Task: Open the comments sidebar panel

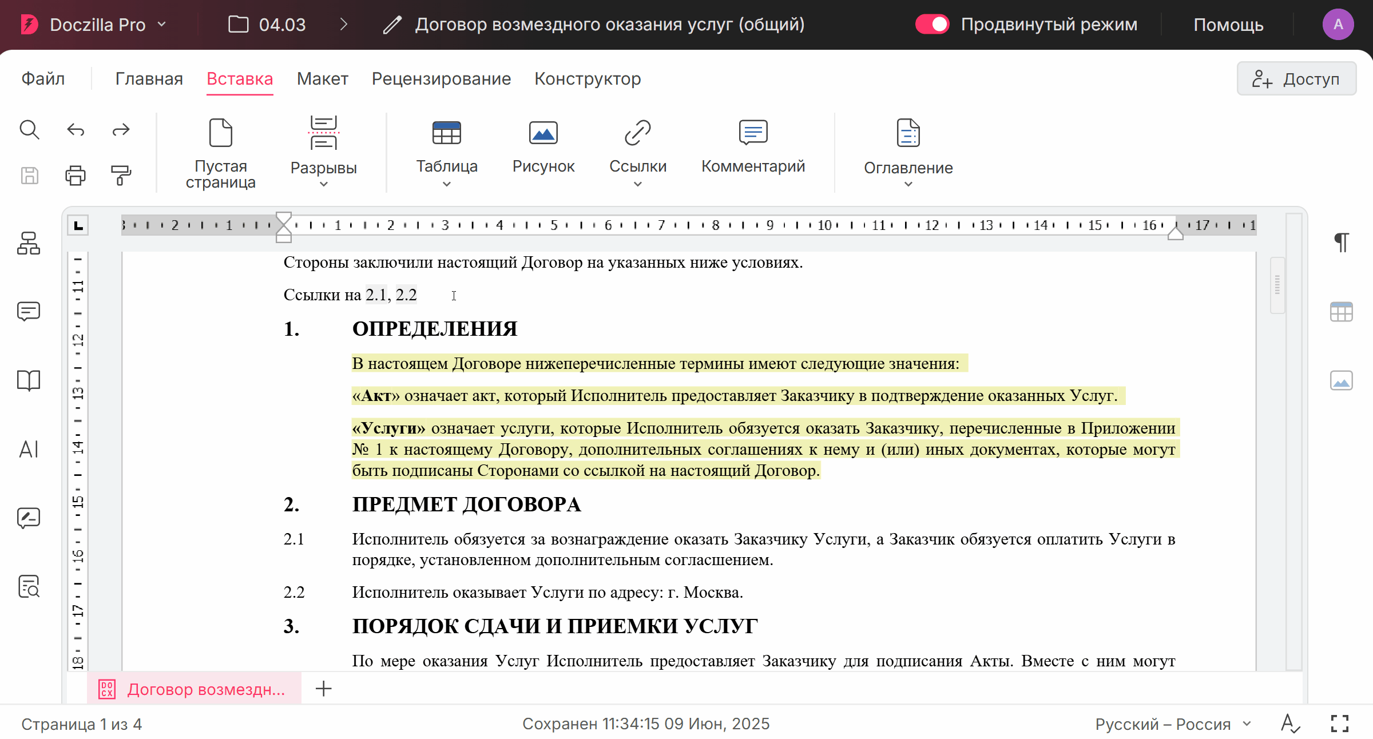Action: (x=29, y=312)
